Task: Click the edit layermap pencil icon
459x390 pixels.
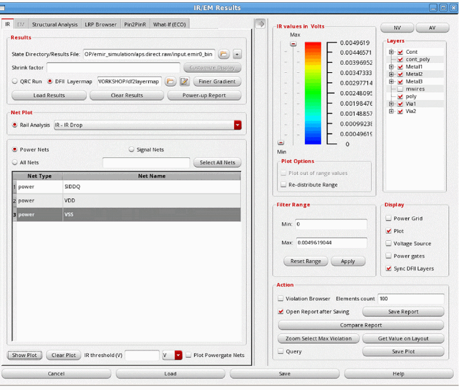Action: [184, 82]
